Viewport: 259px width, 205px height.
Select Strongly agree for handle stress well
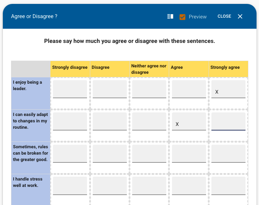point(228,186)
